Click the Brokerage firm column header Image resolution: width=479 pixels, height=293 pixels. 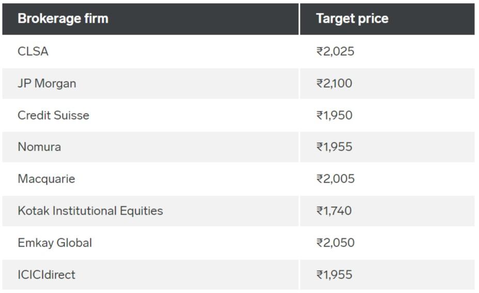[x=150, y=19]
